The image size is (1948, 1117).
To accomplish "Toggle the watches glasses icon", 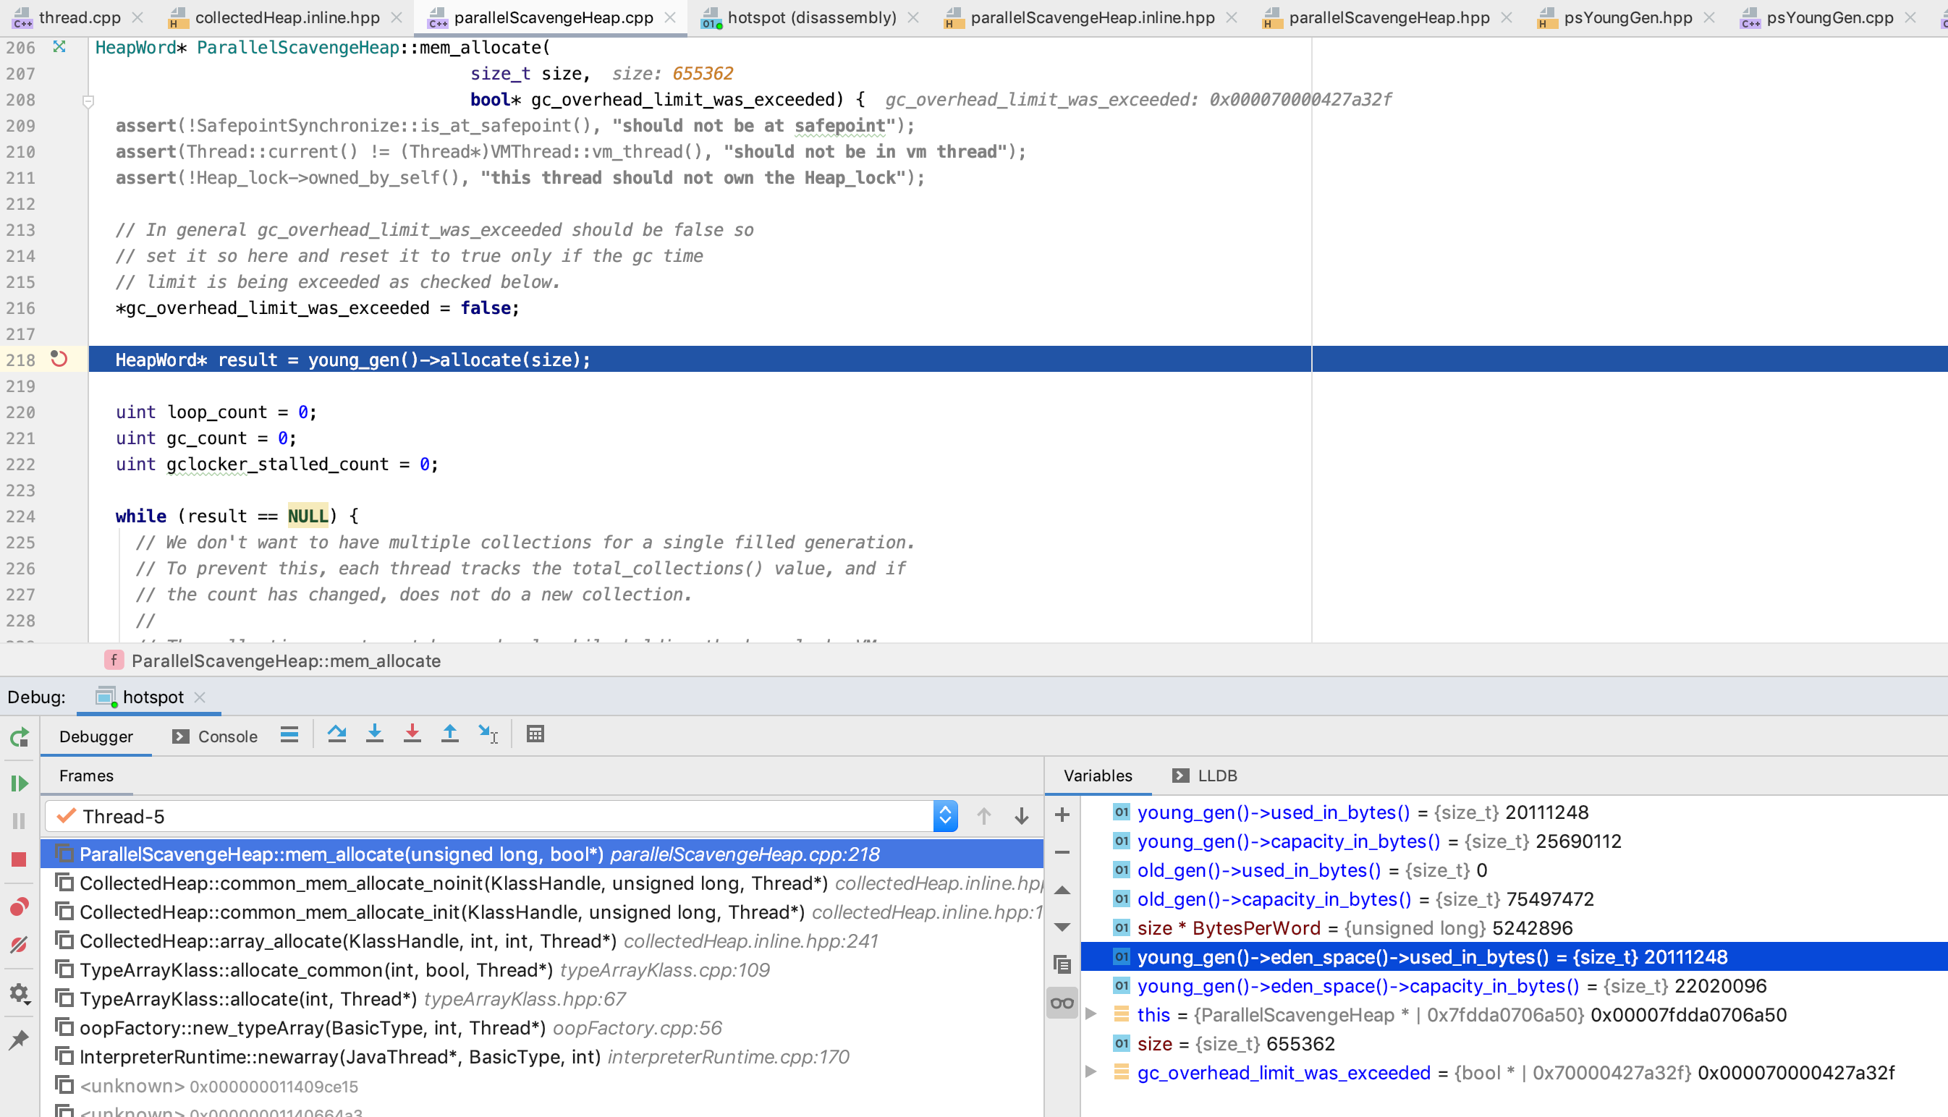I will 1062,1003.
